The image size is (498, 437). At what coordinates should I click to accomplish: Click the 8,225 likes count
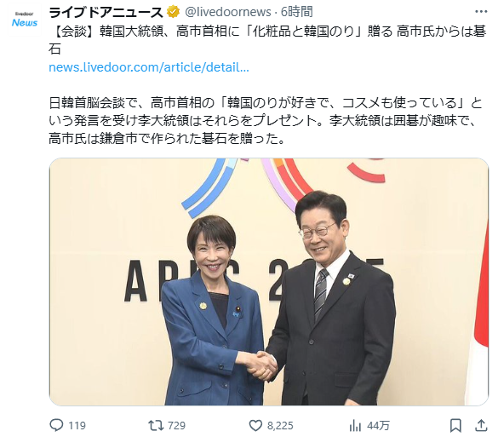pyautogui.click(x=280, y=426)
